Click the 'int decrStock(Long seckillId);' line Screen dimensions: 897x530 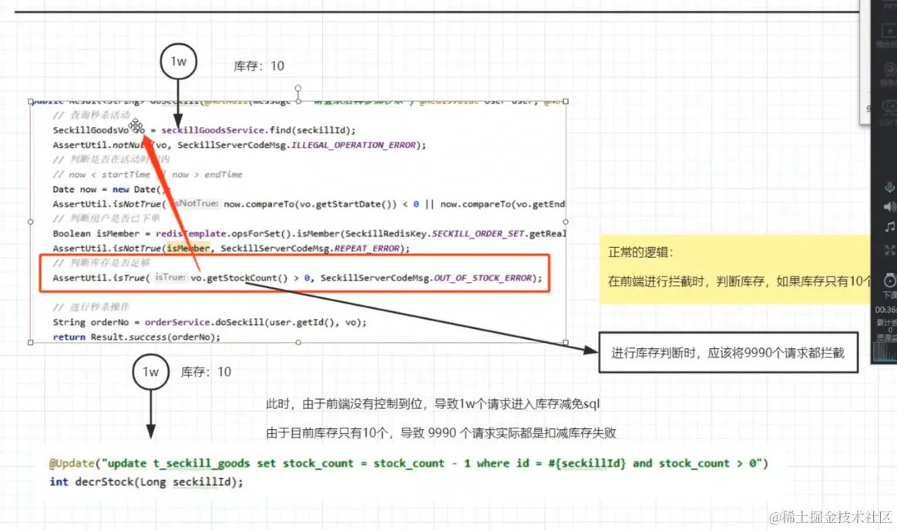146,482
